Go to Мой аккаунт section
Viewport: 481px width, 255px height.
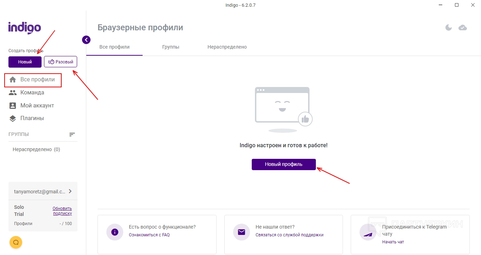click(x=37, y=106)
